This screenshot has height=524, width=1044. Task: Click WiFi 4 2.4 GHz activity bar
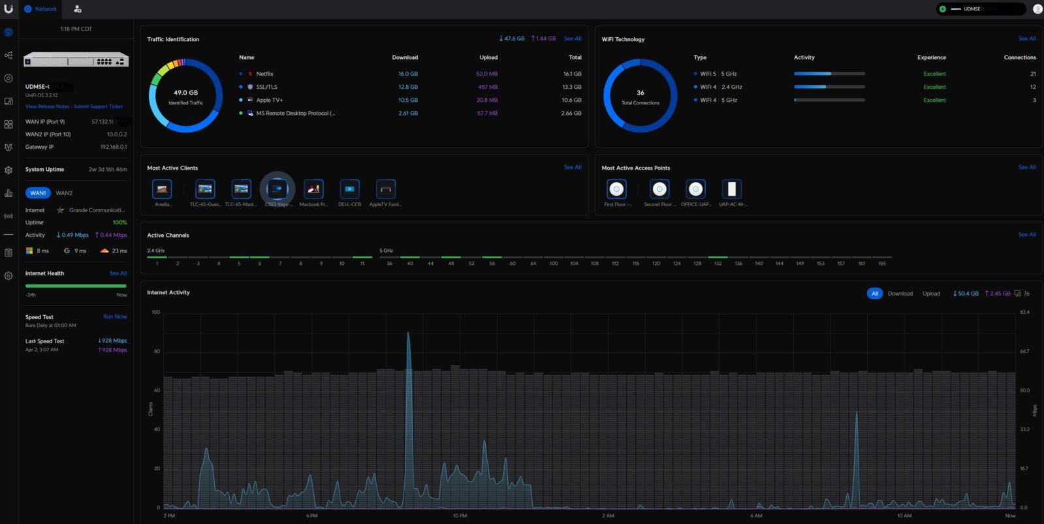[829, 87]
